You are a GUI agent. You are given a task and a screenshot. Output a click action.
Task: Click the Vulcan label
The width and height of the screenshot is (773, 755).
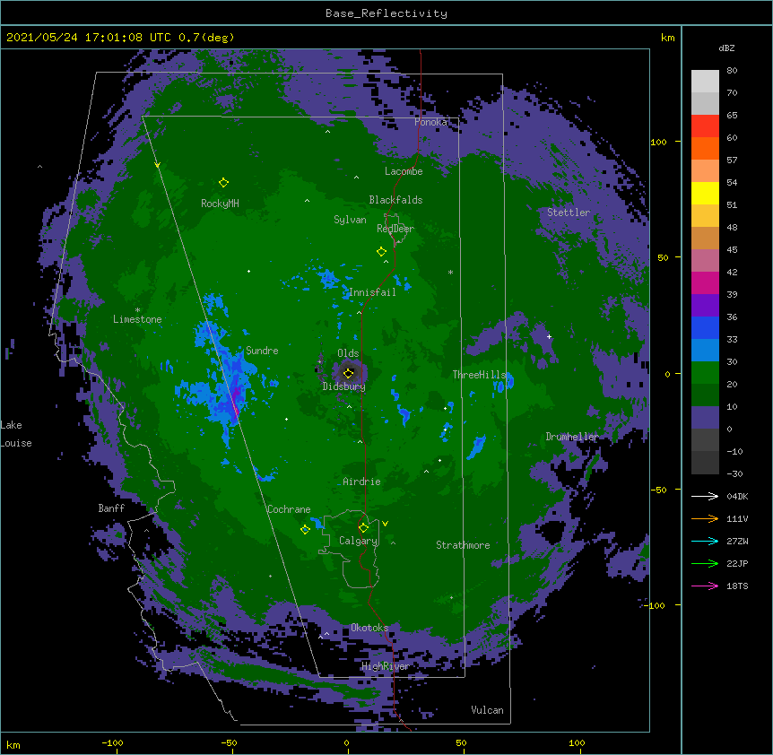click(x=487, y=710)
